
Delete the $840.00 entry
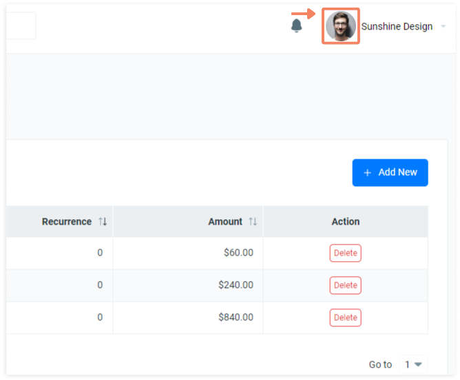(345, 317)
